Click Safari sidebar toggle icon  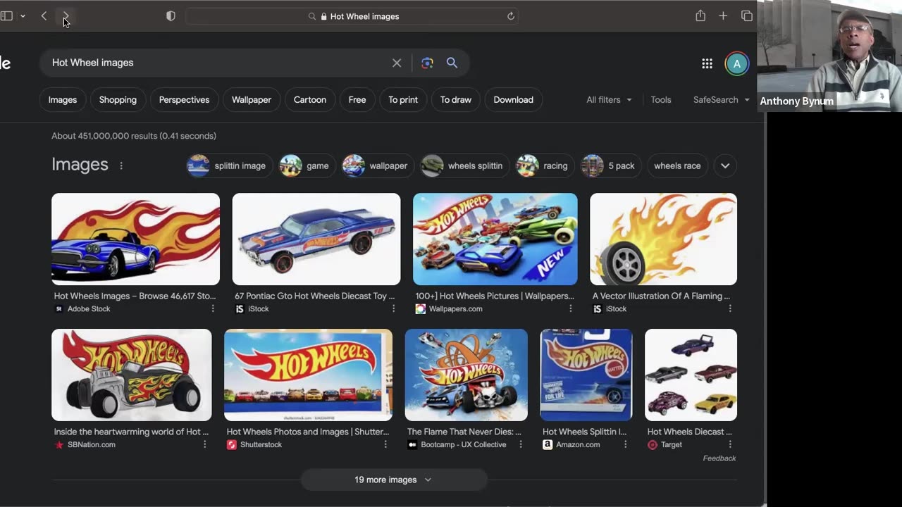(6, 16)
